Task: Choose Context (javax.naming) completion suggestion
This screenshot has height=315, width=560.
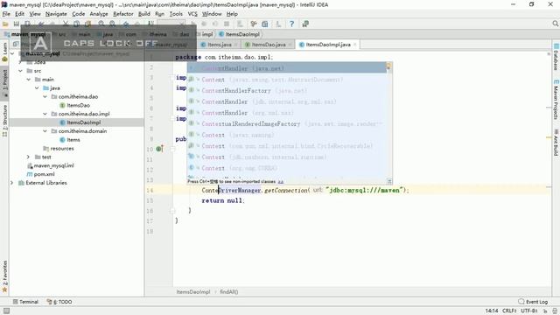Action: tap(287, 135)
